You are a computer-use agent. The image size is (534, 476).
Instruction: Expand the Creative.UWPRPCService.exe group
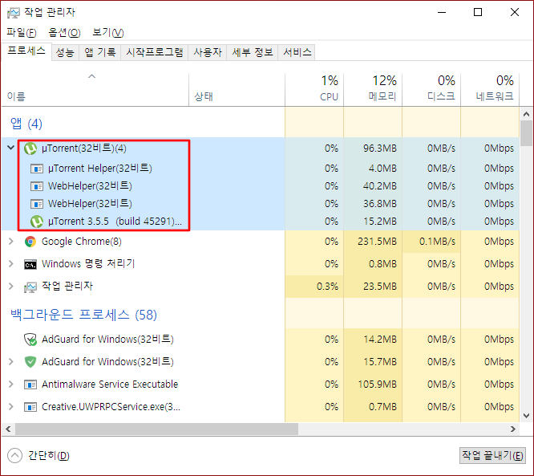11,406
